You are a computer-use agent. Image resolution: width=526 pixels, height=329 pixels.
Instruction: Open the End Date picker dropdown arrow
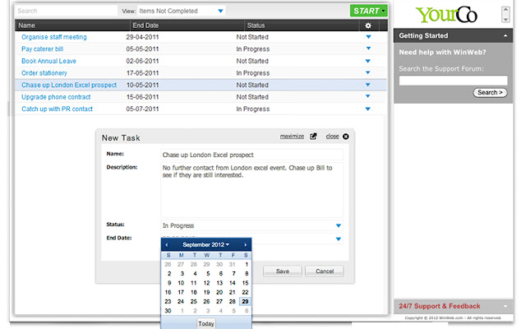click(338, 239)
